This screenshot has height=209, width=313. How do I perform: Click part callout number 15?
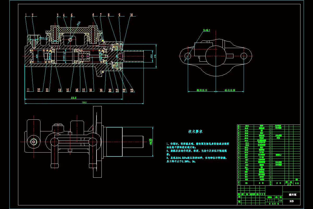coord(68,90)
